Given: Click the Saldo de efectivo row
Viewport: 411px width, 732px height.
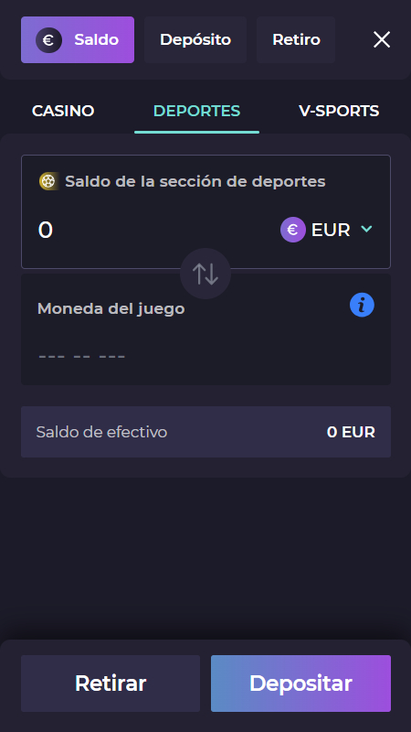Looking at the screenshot, I should [x=205, y=432].
